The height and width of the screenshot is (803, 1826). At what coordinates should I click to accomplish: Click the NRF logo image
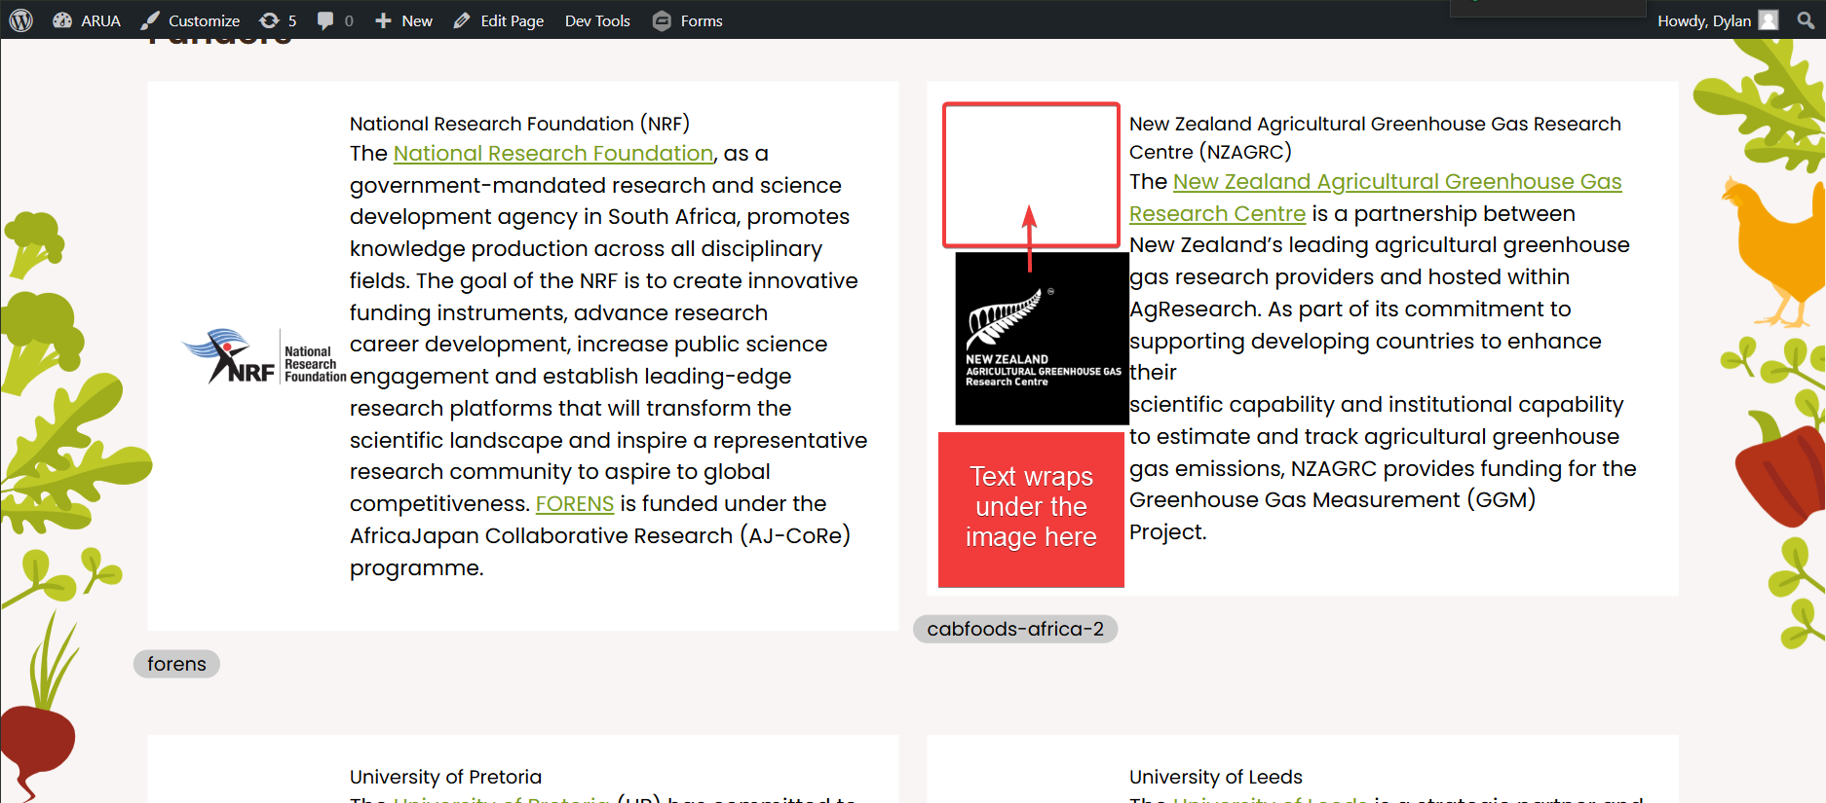(x=263, y=357)
